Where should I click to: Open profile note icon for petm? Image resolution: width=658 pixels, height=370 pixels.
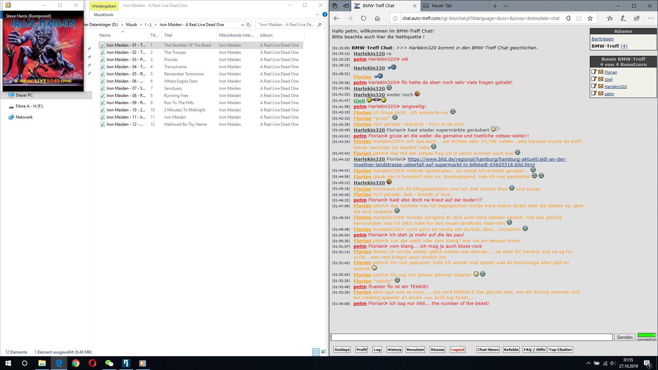[x=594, y=93]
